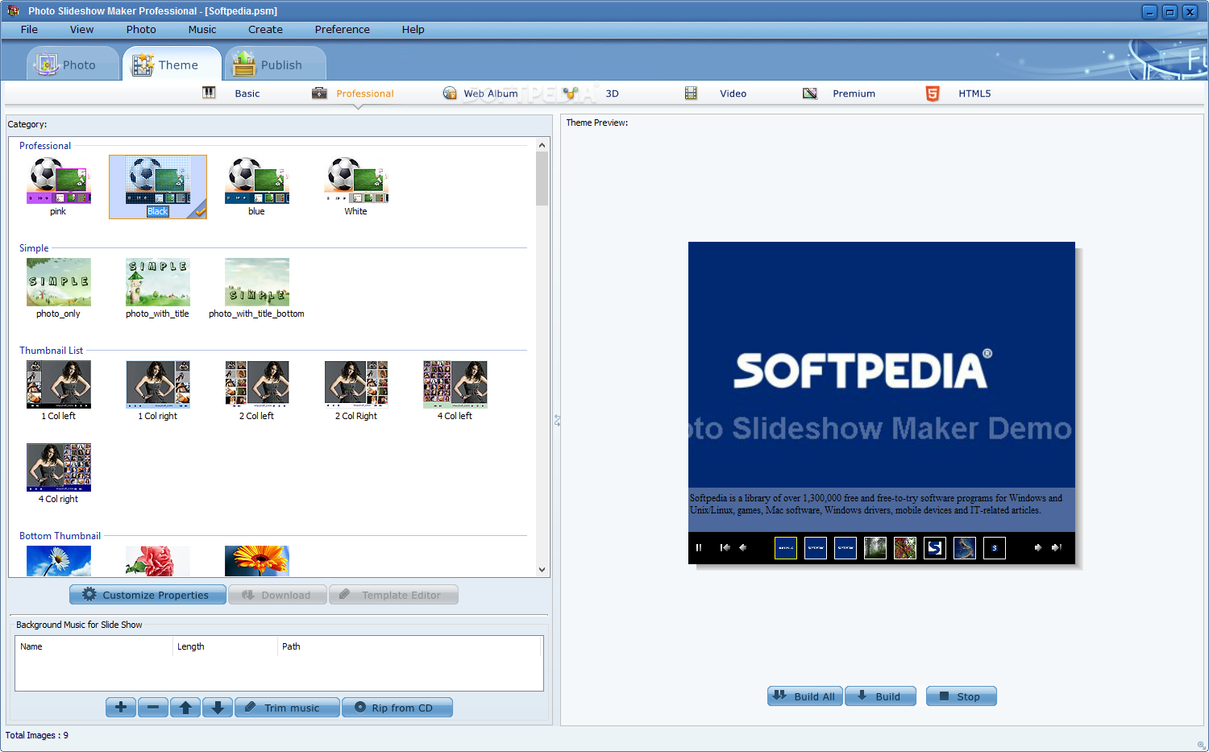Add background music with plus button

coord(121,708)
